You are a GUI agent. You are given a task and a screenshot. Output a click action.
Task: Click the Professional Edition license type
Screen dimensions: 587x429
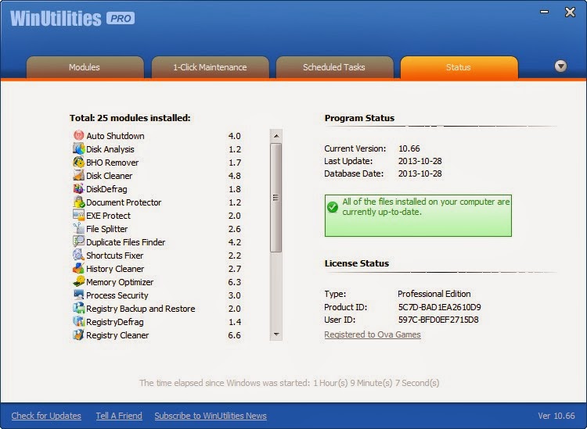click(434, 294)
